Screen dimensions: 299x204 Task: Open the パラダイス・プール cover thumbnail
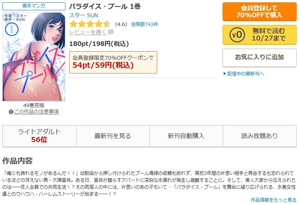click(34, 57)
